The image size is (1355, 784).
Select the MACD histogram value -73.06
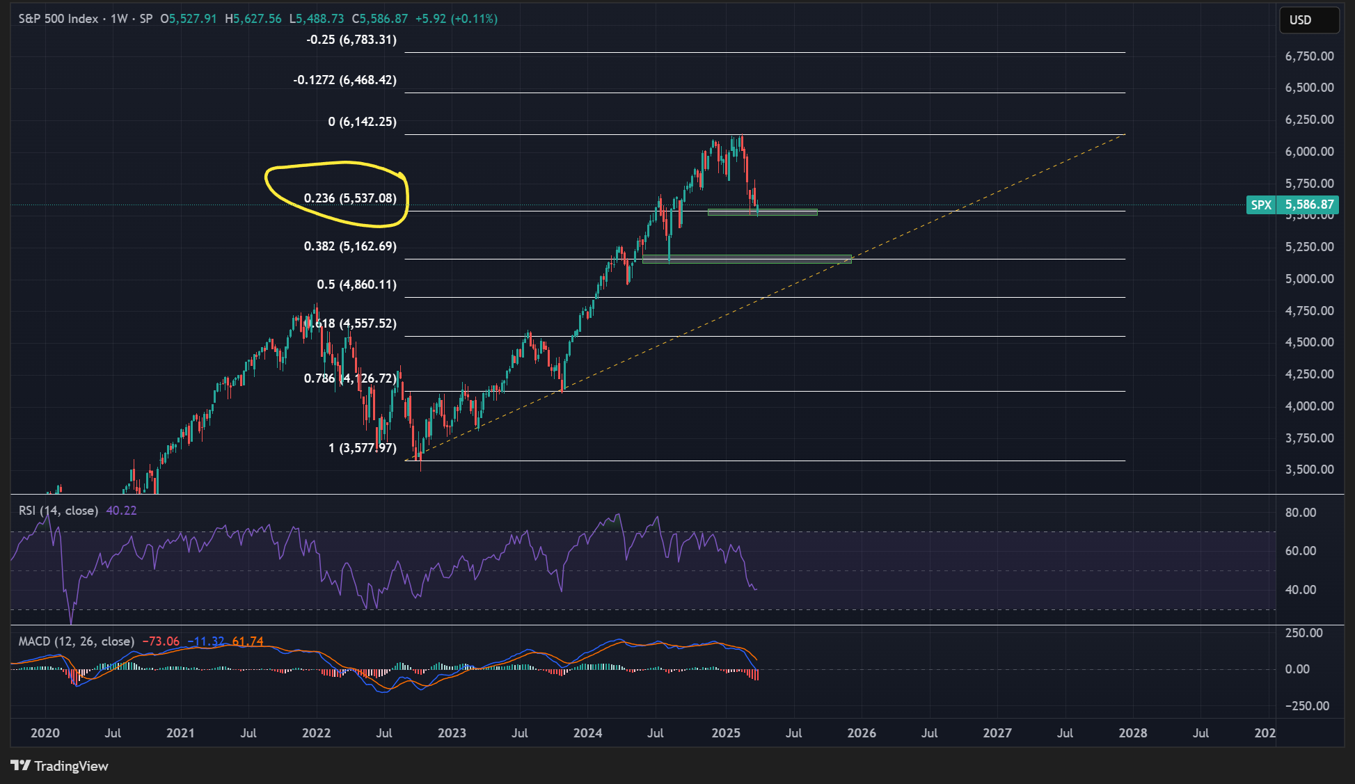[x=161, y=641]
